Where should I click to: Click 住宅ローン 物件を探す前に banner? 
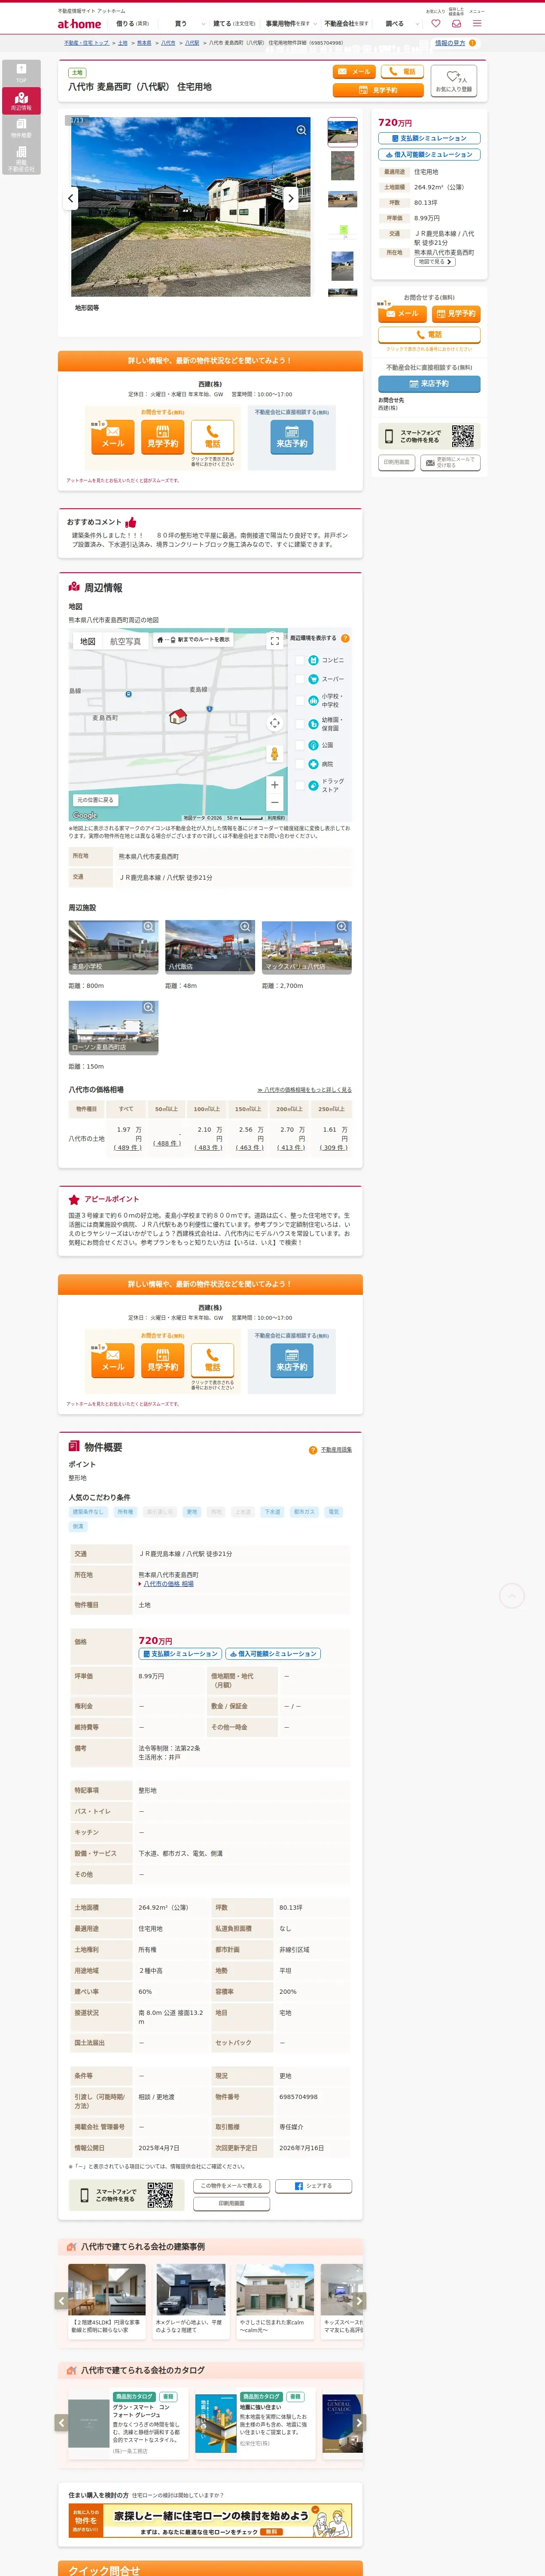coord(210,2520)
